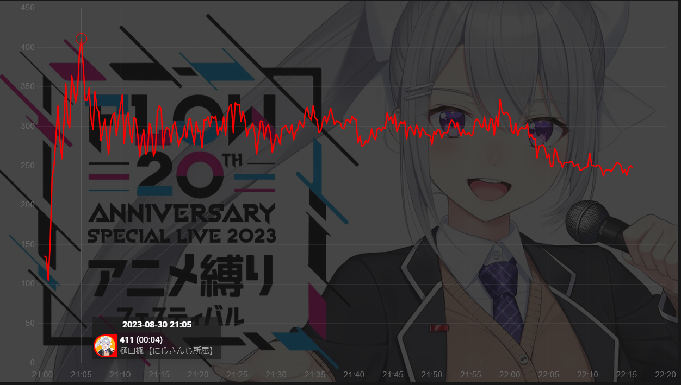Click the 150 y-axis label
This screenshot has width=681, height=385.
pos(28,244)
